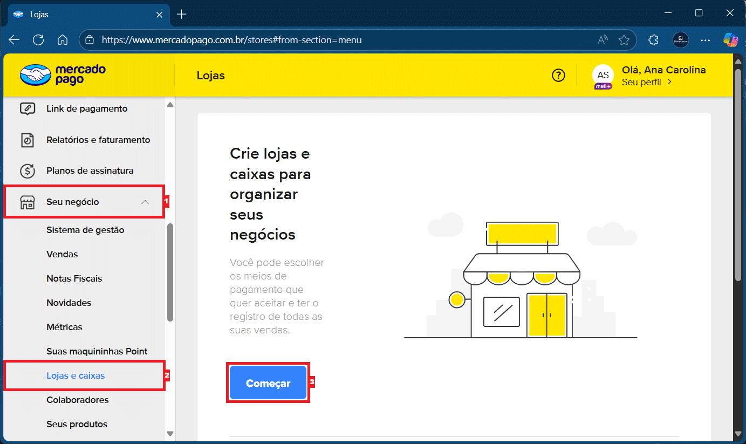The image size is (746, 444).
Task: Click the browser extensions puzzle icon
Action: (x=653, y=40)
